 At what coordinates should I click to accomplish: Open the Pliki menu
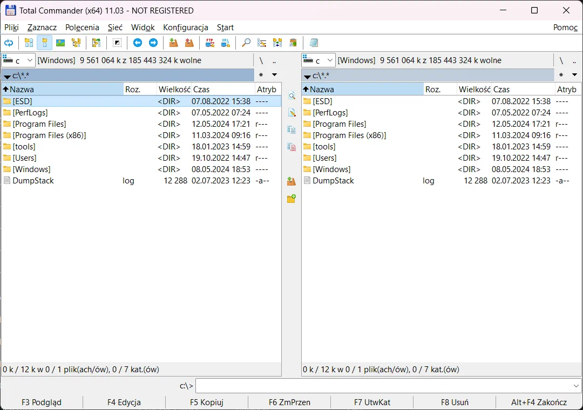coord(11,28)
